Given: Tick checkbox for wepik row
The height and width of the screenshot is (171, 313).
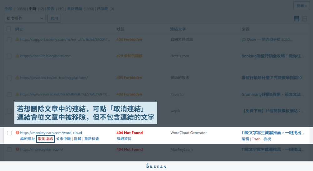Looking at the screenshot, I should (9, 111).
